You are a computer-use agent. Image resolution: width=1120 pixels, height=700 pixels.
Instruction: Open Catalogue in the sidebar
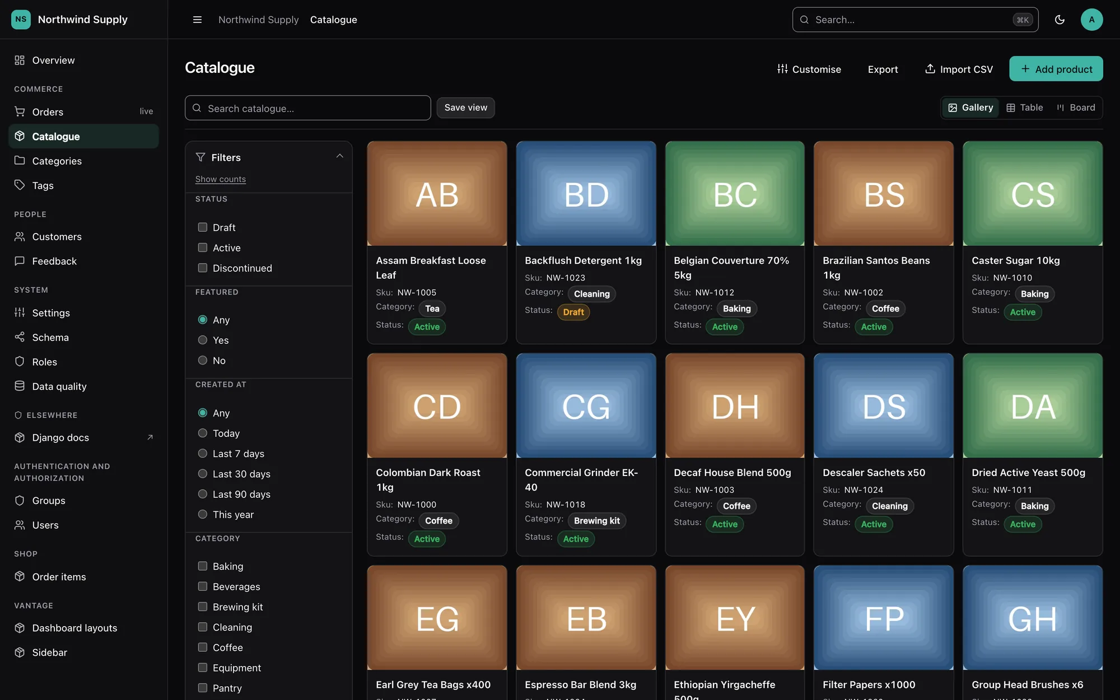pyautogui.click(x=83, y=136)
